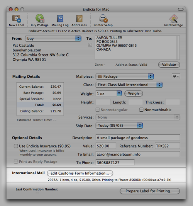This screenshot has height=206, width=193.
Task: Click Edit Customs Form Information button
Action: point(80,173)
